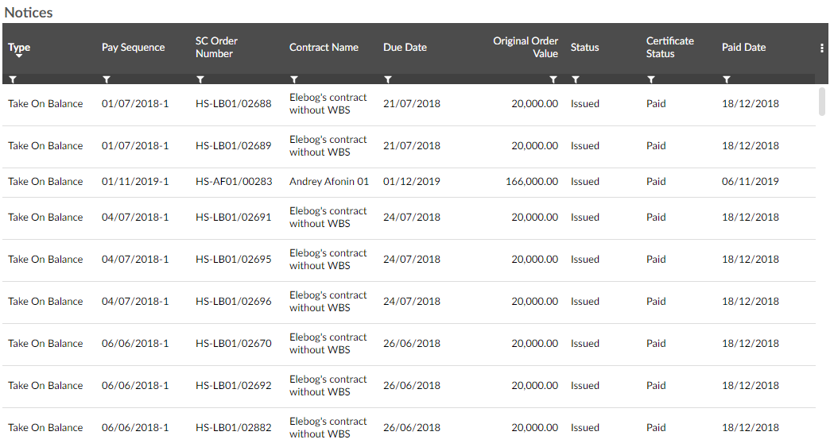
Task: Select row with order HS-AF01/00283
Action: [x=234, y=182]
